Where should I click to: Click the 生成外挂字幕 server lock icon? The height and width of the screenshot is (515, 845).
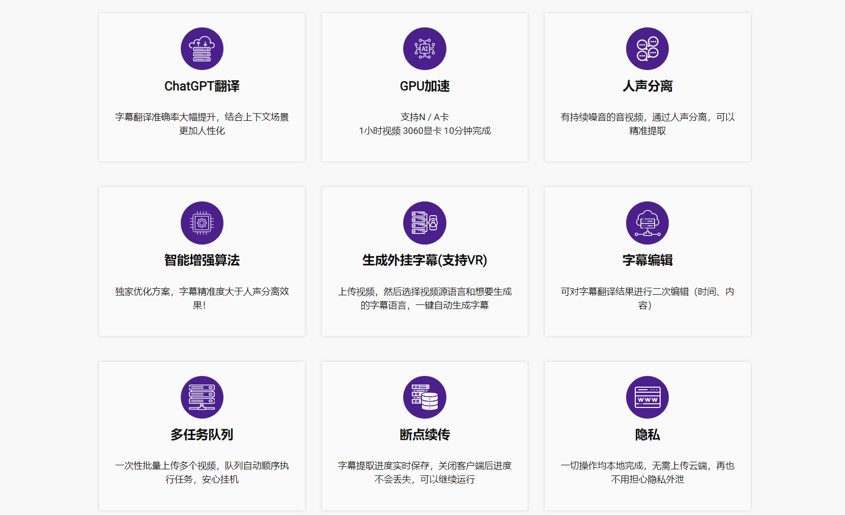(425, 223)
